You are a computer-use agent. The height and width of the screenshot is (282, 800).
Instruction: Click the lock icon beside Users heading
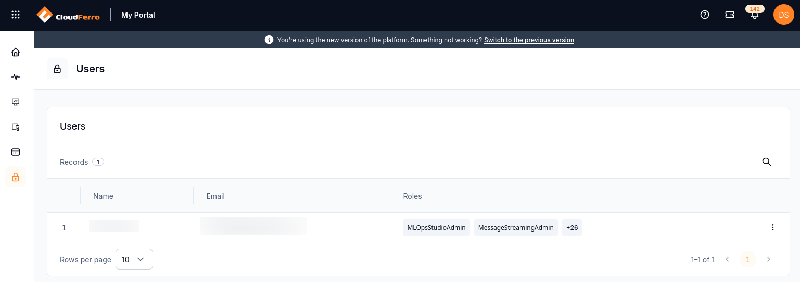(x=57, y=69)
